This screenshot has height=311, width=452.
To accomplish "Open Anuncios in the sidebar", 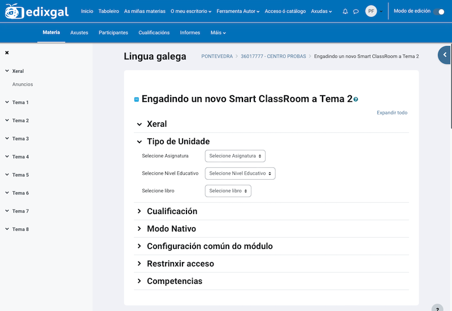I will [x=23, y=84].
